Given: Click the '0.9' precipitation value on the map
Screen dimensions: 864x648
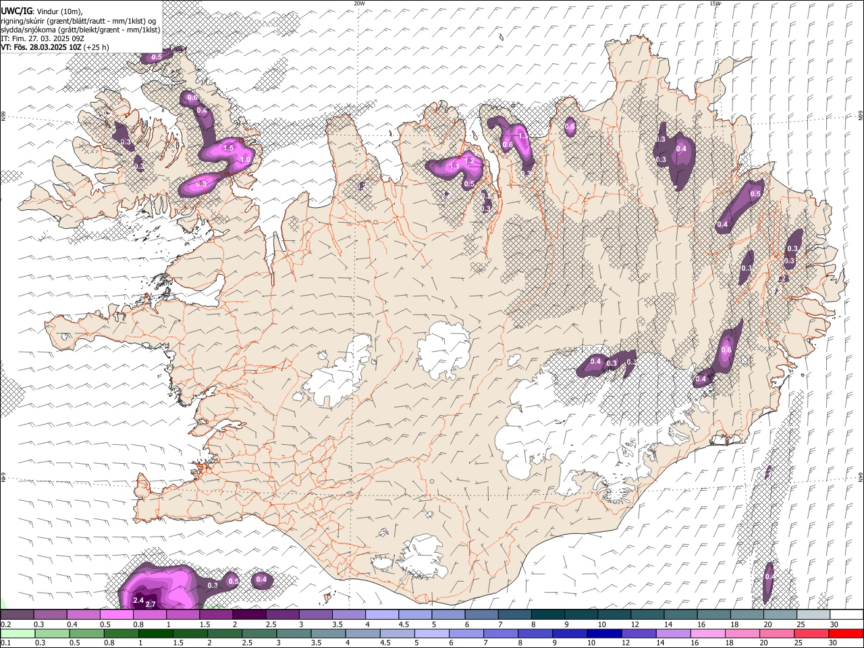Looking at the screenshot, I should 201,184.
